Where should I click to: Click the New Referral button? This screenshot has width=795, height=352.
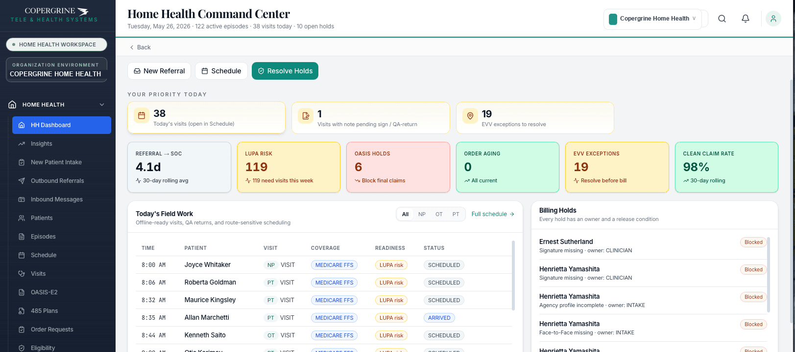(159, 71)
